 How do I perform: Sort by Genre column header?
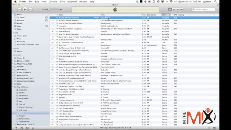tap(166, 15)
